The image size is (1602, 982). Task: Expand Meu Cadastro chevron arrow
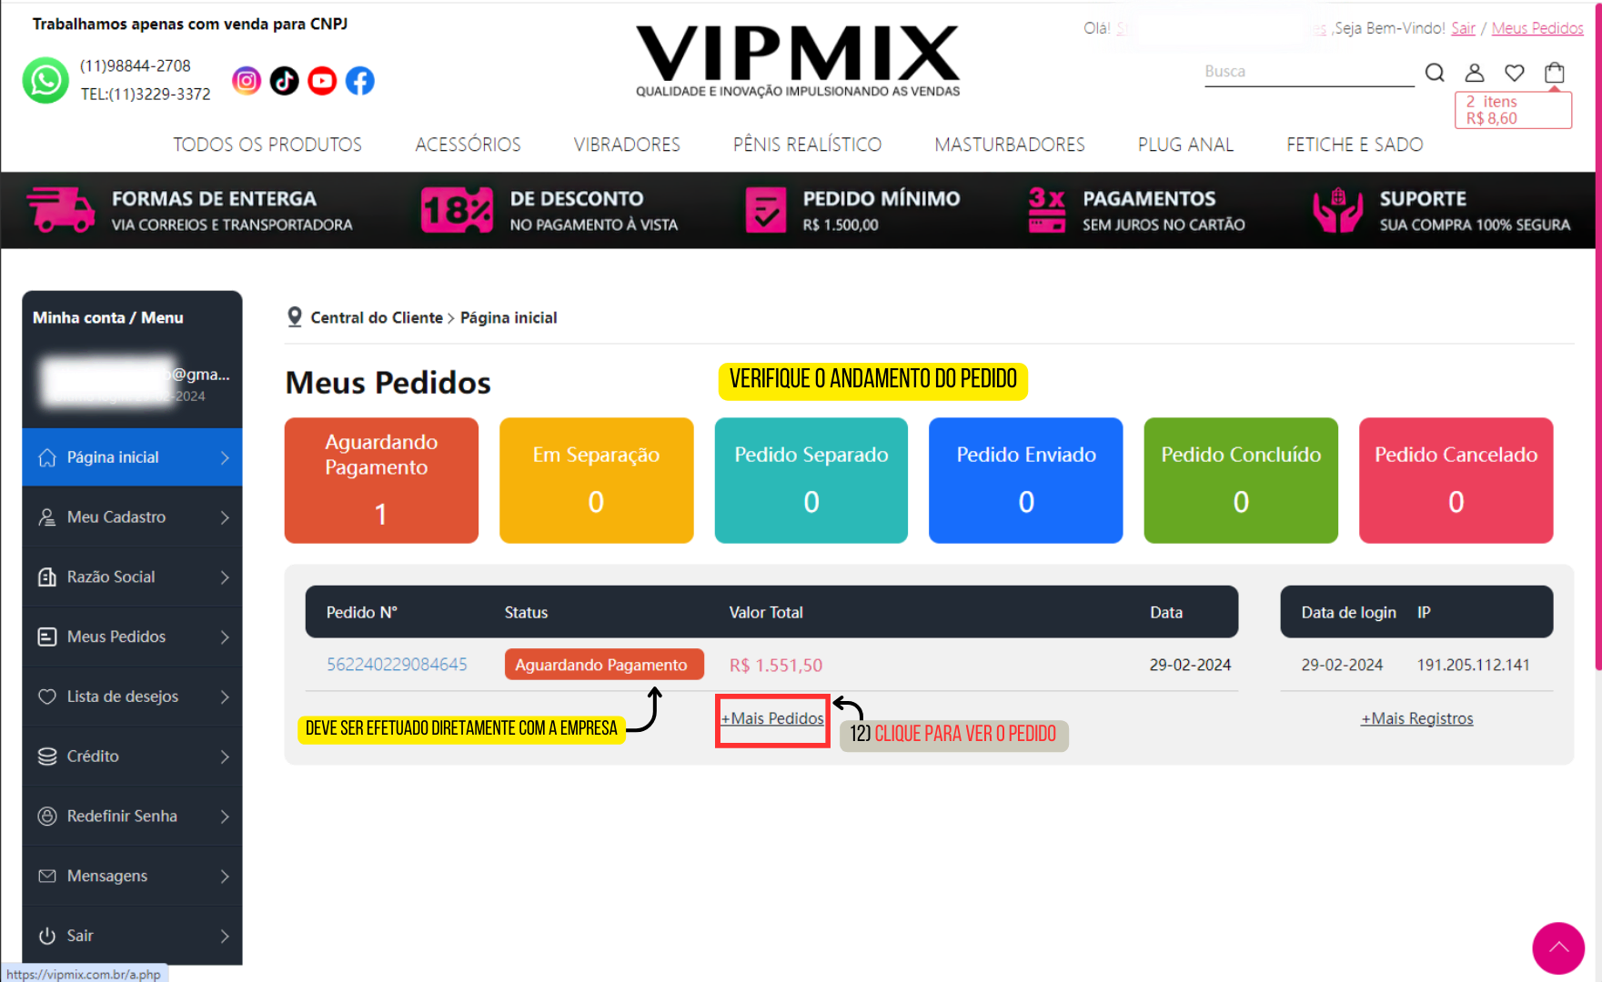pyautogui.click(x=225, y=517)
